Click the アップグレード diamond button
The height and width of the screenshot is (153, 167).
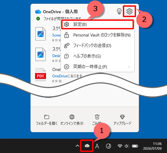(x=122, y=120)
